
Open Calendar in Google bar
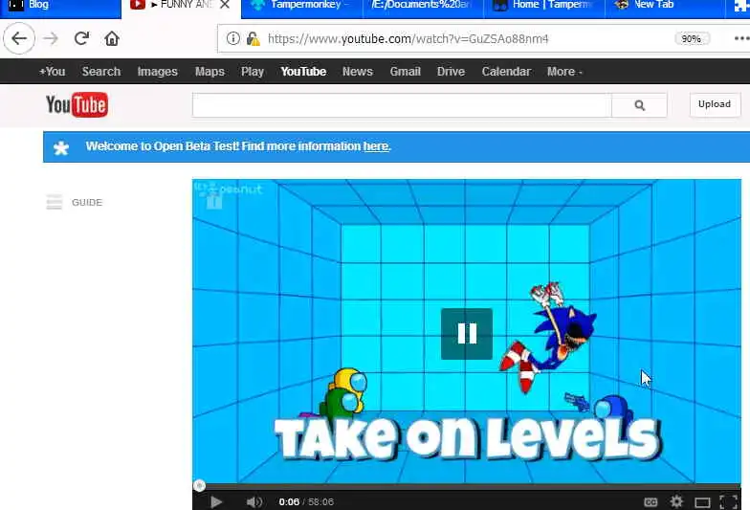click(x=506, y=72)
